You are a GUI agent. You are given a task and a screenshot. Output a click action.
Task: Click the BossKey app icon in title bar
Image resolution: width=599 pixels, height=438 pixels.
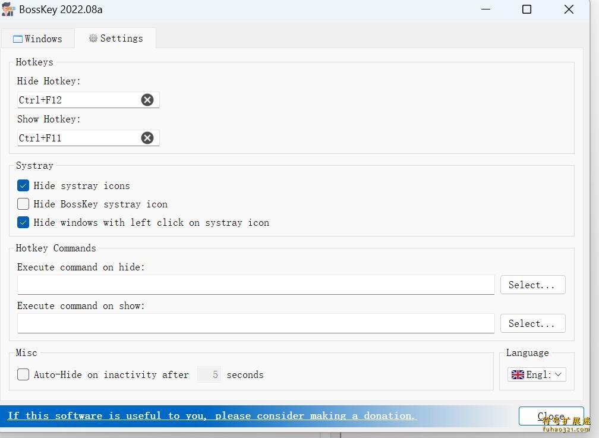8,9
